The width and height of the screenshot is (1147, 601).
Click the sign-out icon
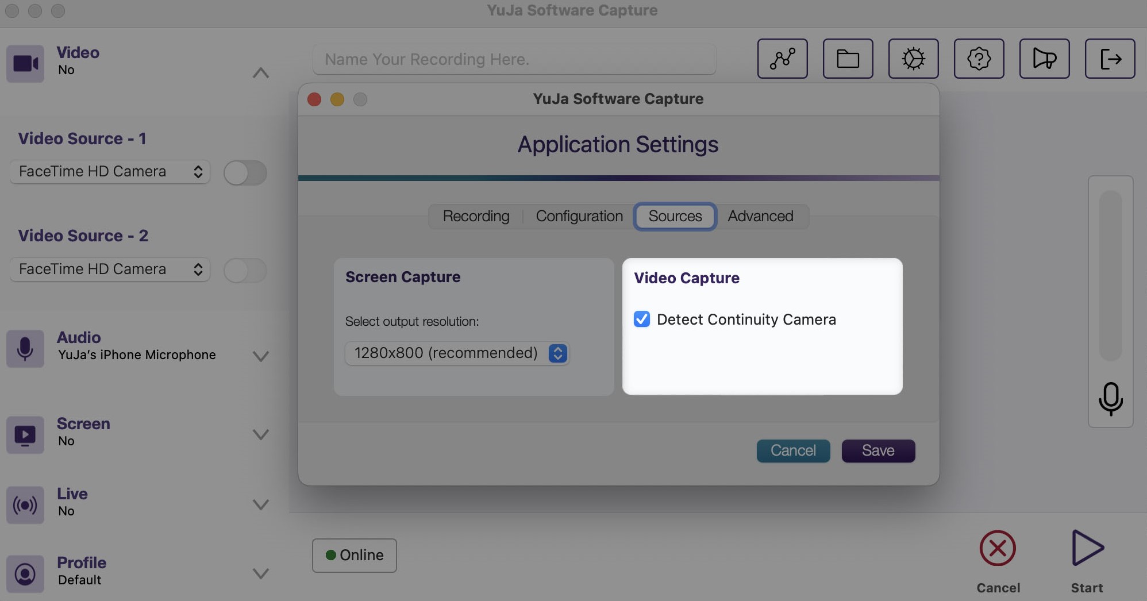coord(1110,59)
